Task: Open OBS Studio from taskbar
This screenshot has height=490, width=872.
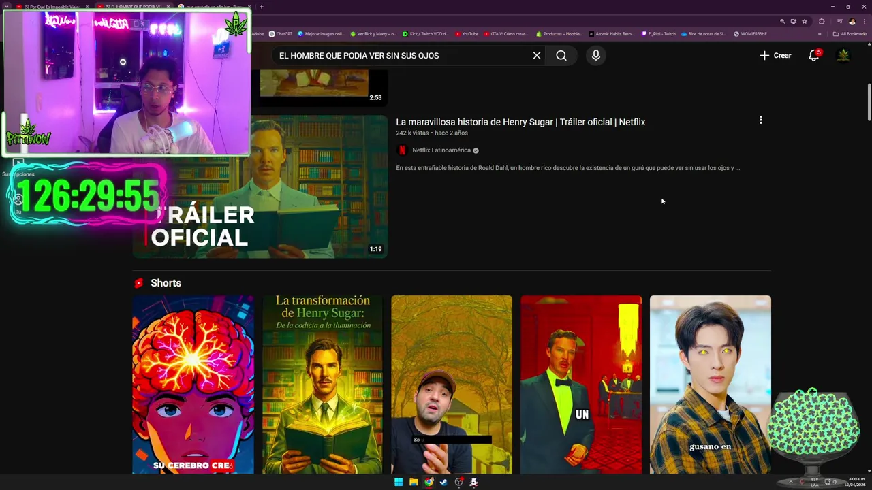Action: 459,482
